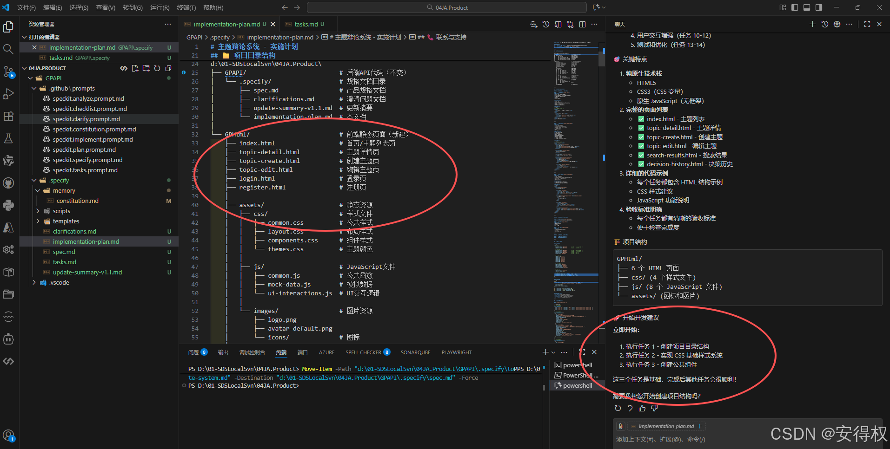Image resolution: width=890 pixels, height=449 pixels.
Task: Open chat settings gear
Action: pyautogui.click(x=837, y=24)
